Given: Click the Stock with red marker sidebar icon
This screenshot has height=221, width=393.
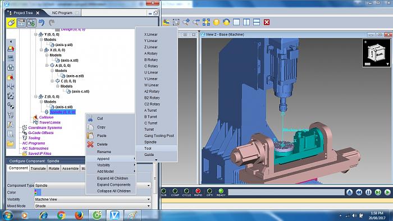Looking at the screenshot, I should (x=11, y=77).
